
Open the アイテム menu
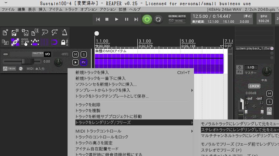(56, 10)
